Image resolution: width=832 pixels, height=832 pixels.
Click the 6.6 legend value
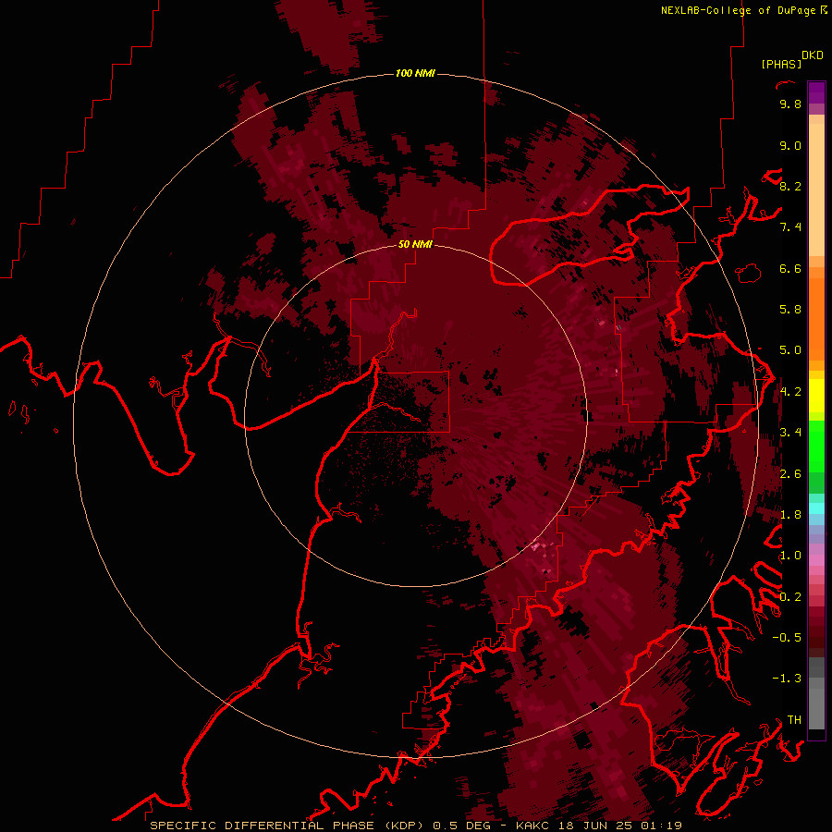coord(790,268)
